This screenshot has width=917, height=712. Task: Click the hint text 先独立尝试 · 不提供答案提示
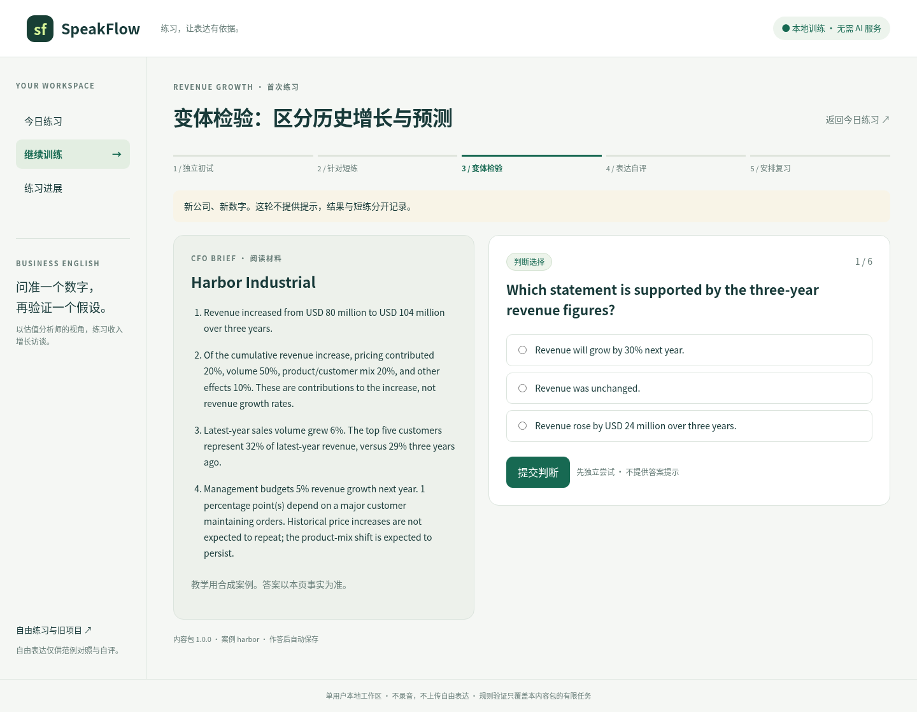click(628, 472)
